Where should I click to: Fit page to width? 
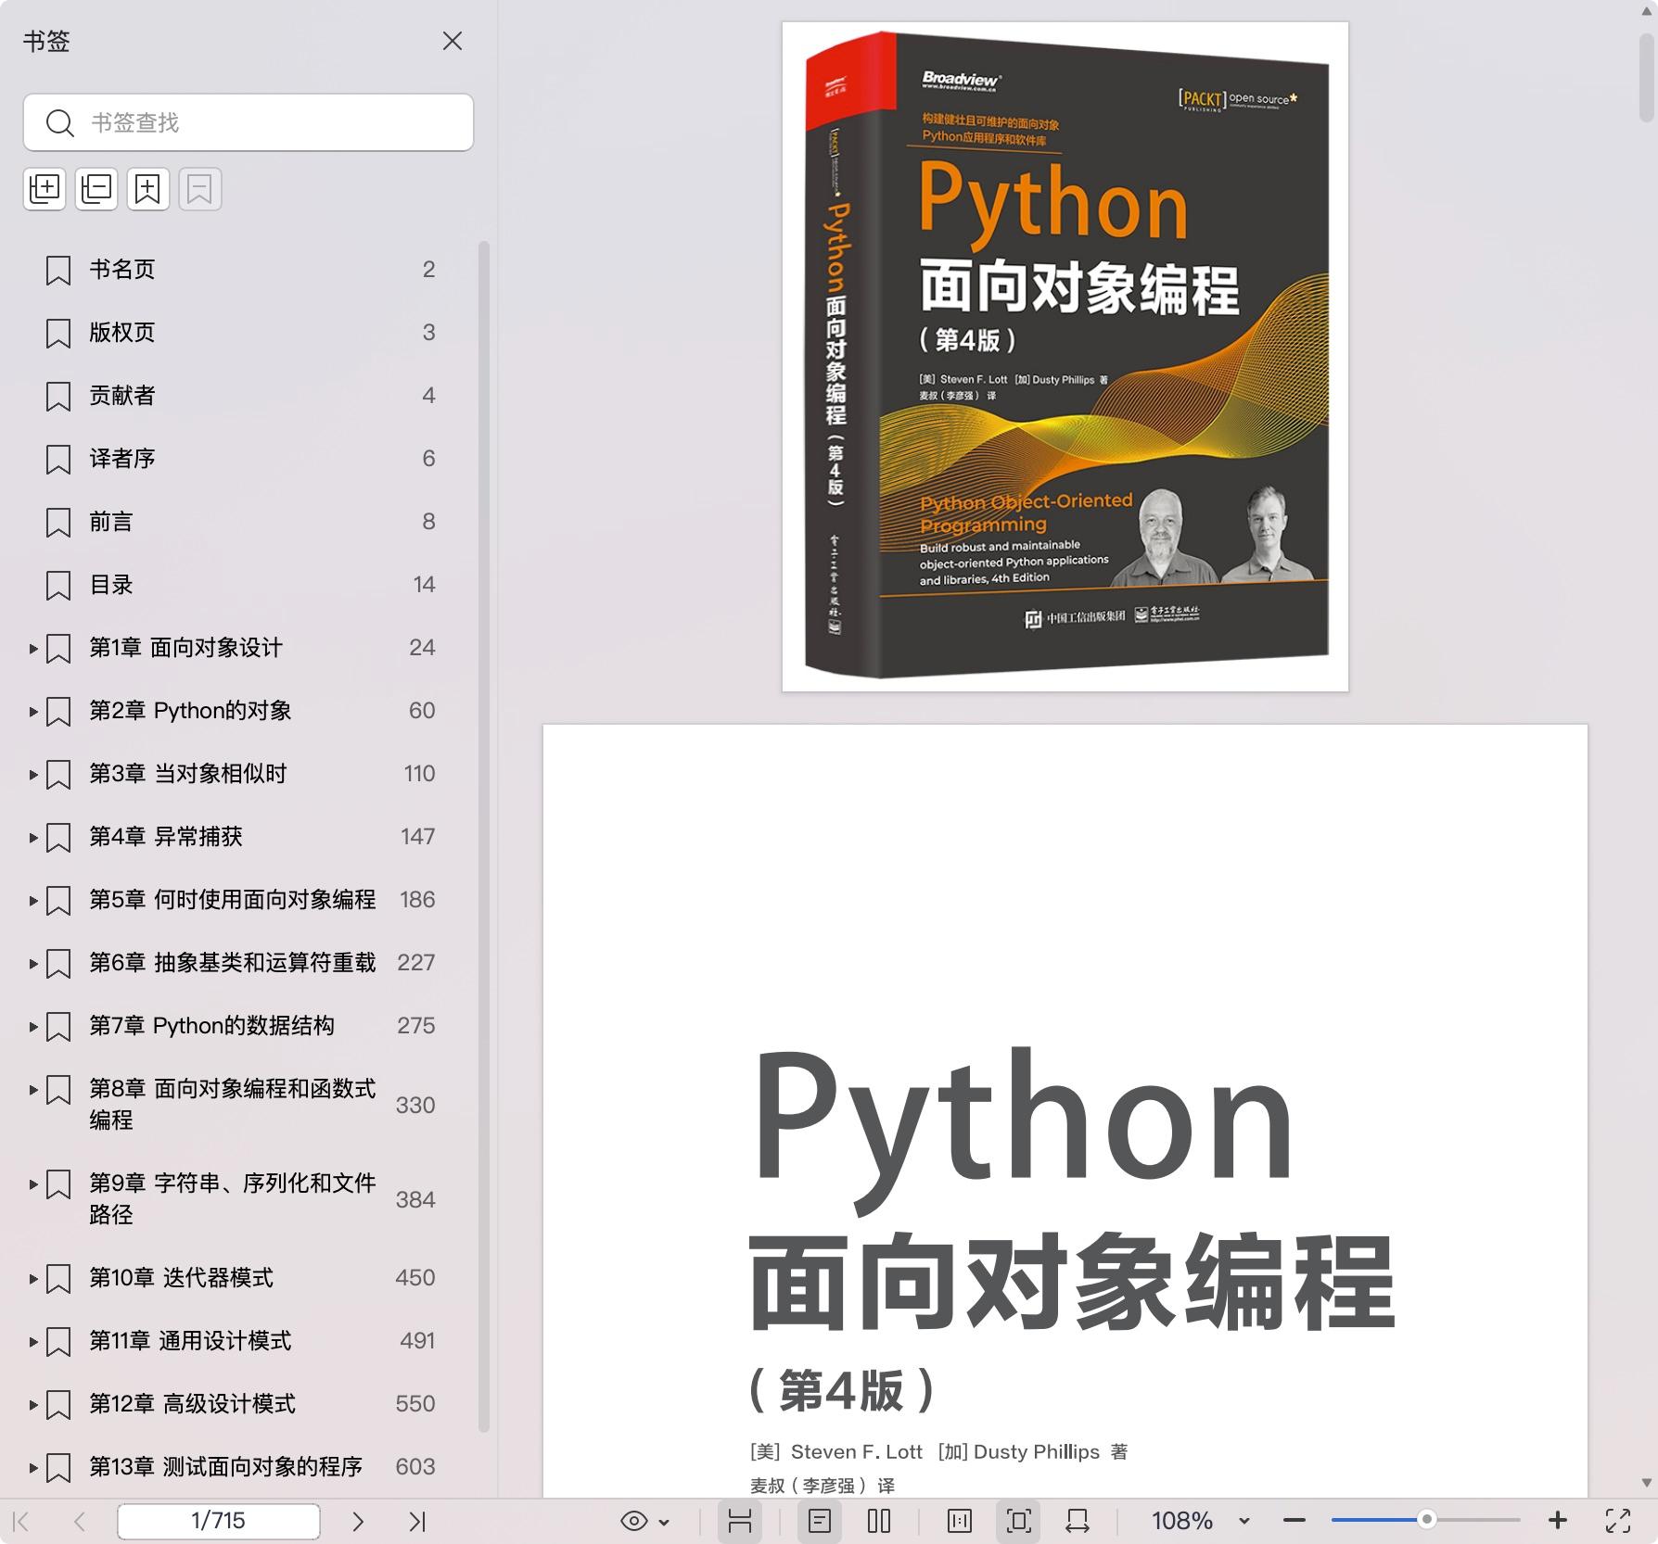(x=1078, y=1521)
